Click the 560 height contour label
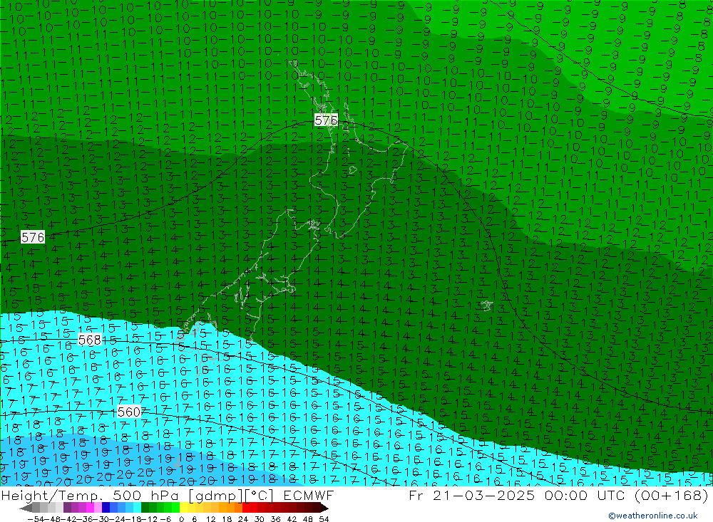The width and height of the screenshot is (713, 522). click(x=129, y=412)
